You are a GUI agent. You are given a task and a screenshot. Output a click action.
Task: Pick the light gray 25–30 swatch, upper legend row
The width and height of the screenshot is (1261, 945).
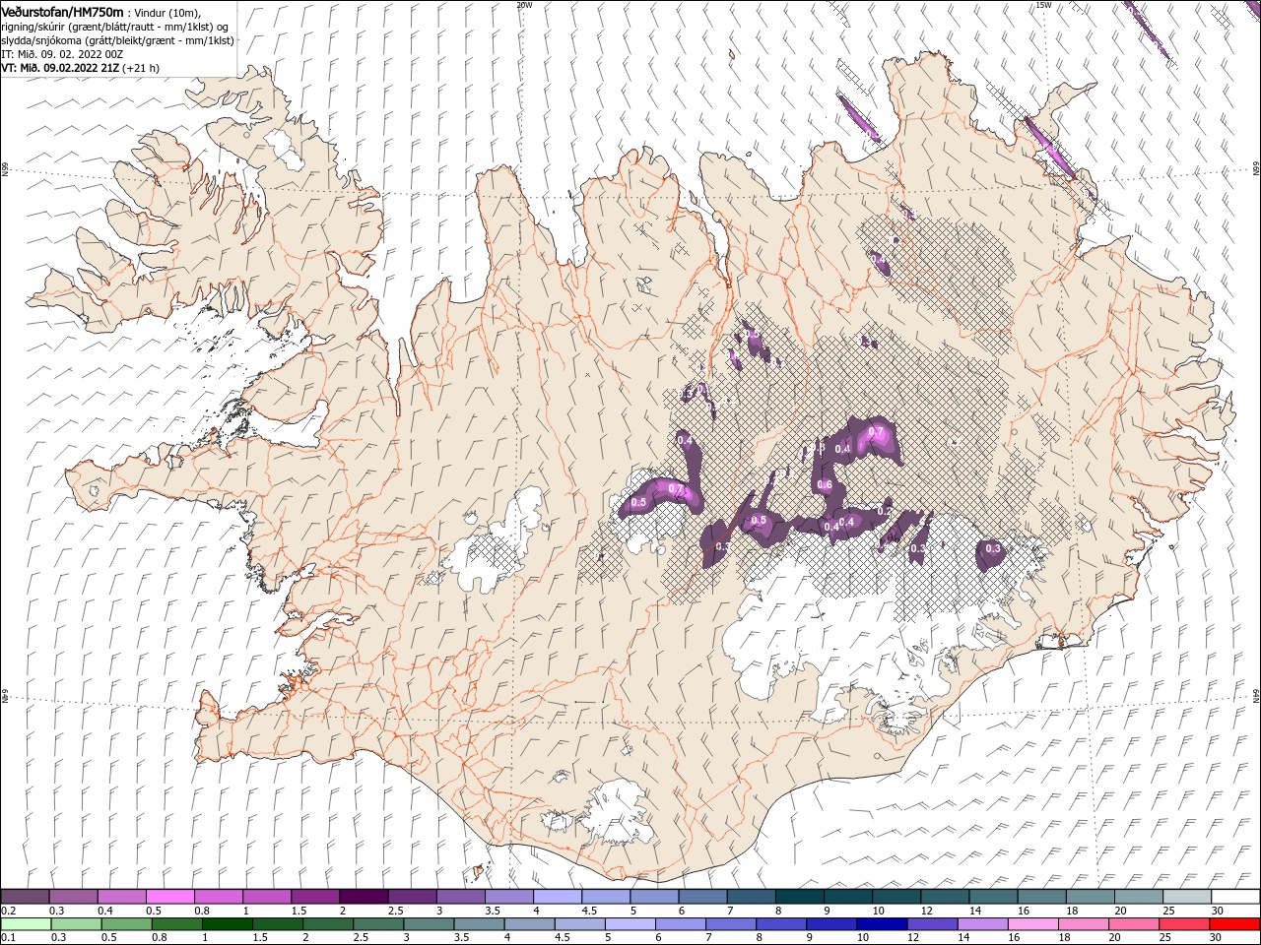click(1186, 897)
